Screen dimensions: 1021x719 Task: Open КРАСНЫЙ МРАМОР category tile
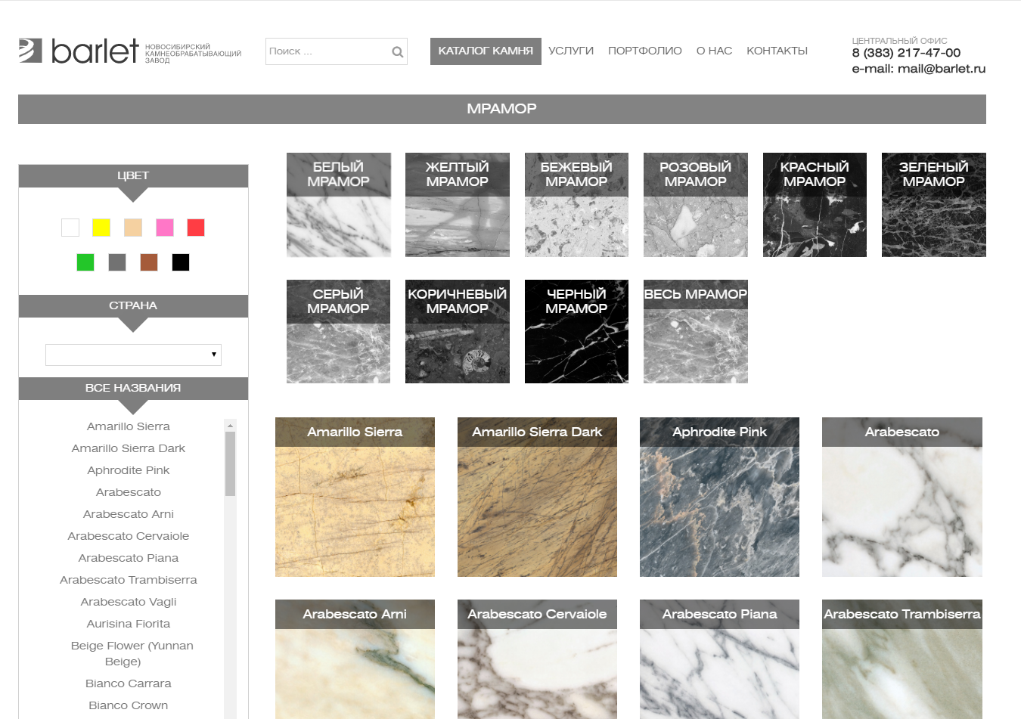[815, 205]
